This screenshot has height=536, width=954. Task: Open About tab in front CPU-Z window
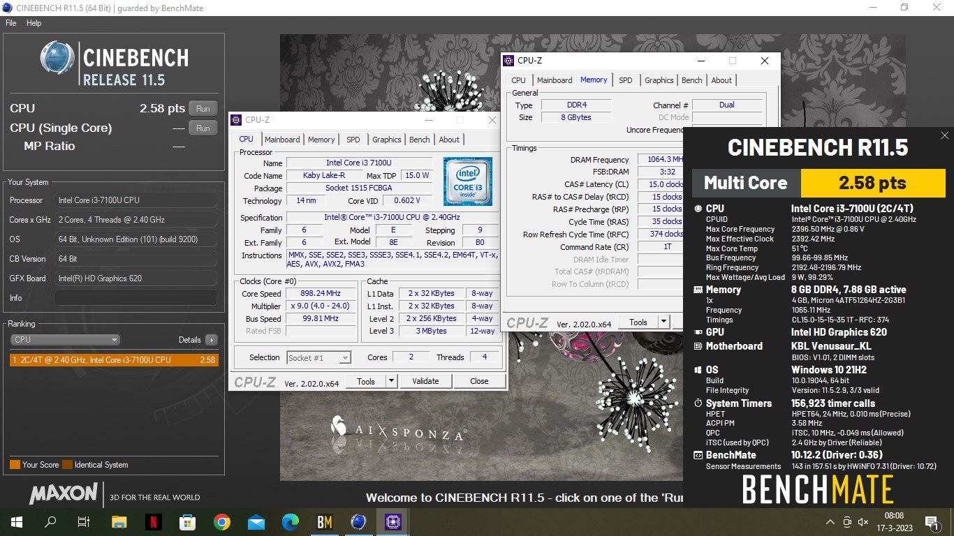click(449, 140)
